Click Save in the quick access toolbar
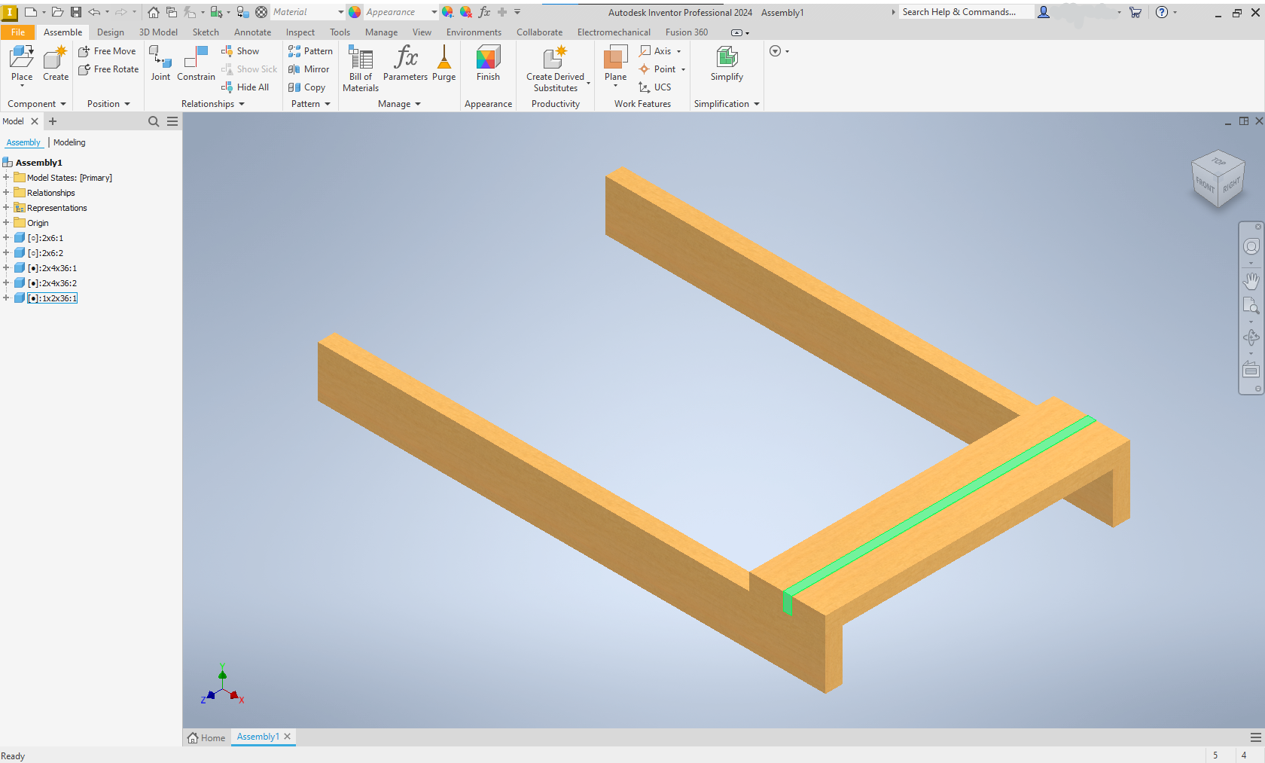Image resolution: width=1265 pixels, height=763 pixels. pyautogui.click(x=76, y=12)
